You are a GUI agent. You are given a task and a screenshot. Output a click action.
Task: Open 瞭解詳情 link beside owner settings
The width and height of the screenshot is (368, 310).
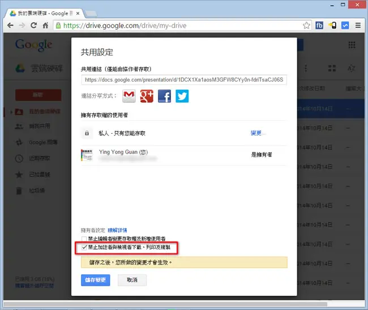click(x=117, y=230)
